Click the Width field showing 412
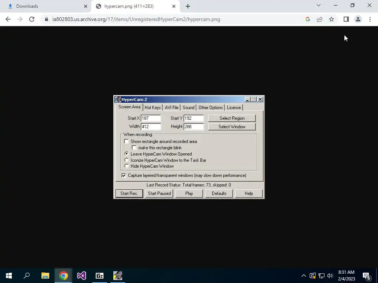The width and height of the screenshot is (378, 283). 151,127
